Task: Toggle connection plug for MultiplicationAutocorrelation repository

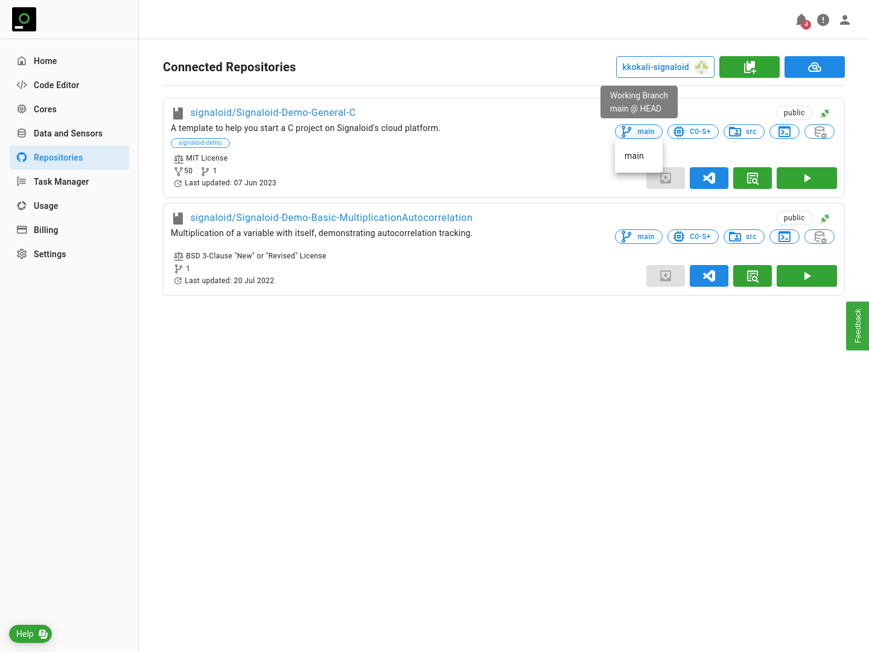Action: tap(825, 218)
